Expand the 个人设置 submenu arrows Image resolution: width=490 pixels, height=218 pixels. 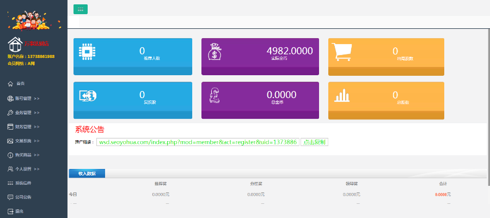coord(36,169)
